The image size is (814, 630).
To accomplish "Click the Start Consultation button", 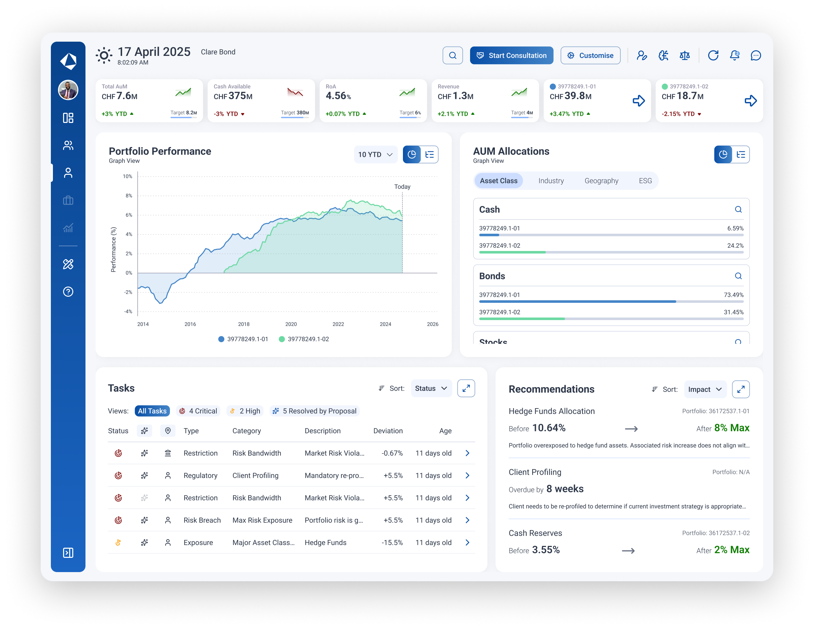I will tap(511, 55).
